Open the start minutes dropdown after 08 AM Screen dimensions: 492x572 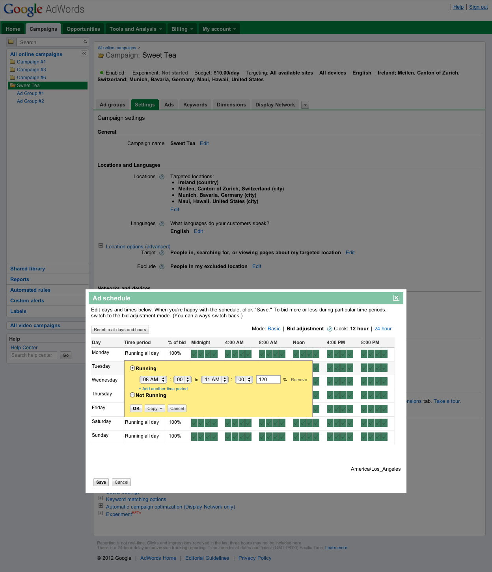coord(183,380)
